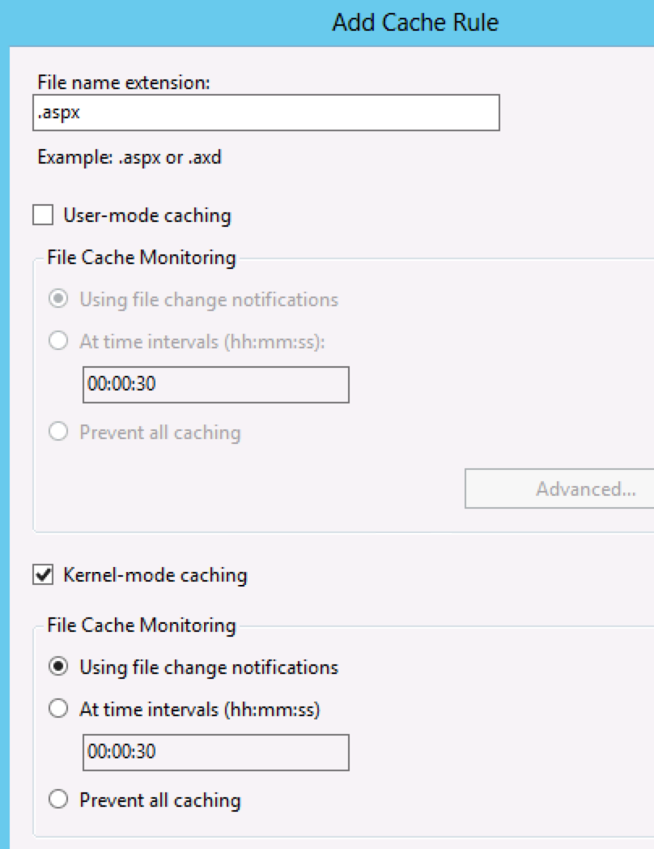Choose 'At time intervals' for Kernel-mode caching
This screenshot has width=654, height=849.
pos(58,707)
